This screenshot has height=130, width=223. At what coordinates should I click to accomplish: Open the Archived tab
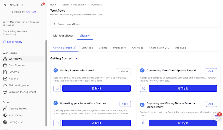pyautogui.click(x=180, y=48)
